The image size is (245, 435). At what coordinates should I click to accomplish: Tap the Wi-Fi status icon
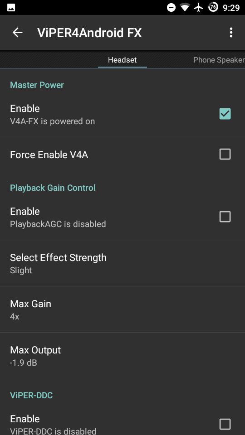[x=185, y=8]
